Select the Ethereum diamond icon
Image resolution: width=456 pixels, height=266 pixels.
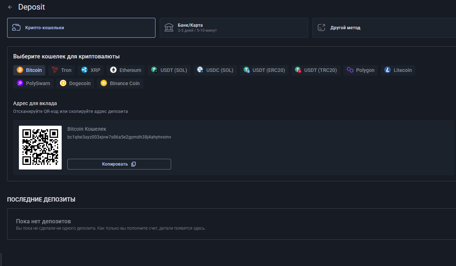[113, 70]
